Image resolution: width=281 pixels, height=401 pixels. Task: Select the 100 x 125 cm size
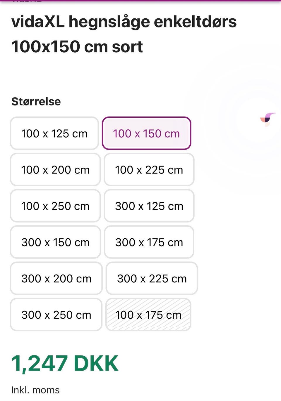(x=54, y=133)
